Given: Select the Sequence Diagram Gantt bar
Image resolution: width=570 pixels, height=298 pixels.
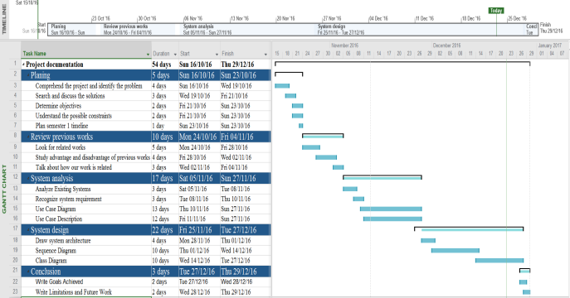Looking at the screenshot, I should tap(456, 251).
